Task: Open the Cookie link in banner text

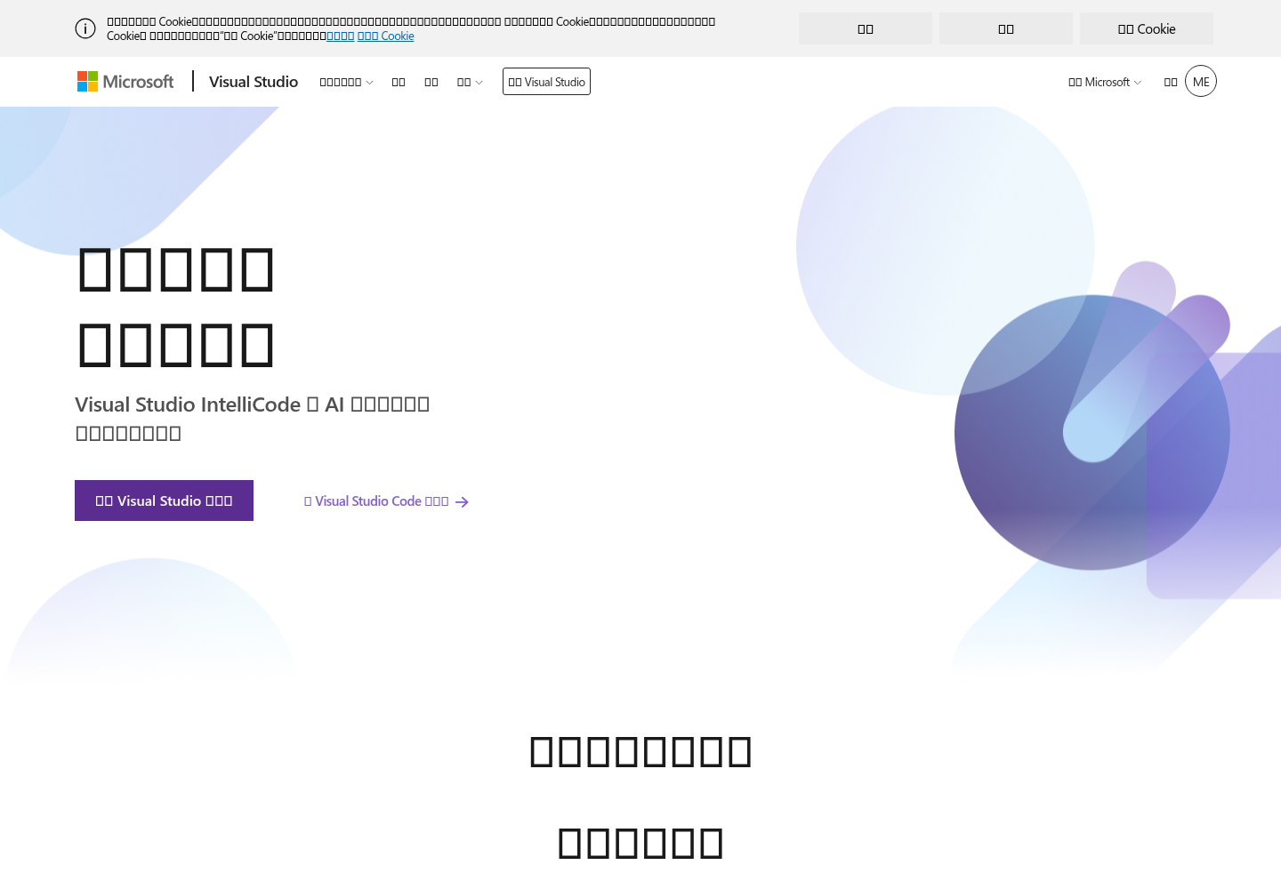Action: tap(386, 36)
